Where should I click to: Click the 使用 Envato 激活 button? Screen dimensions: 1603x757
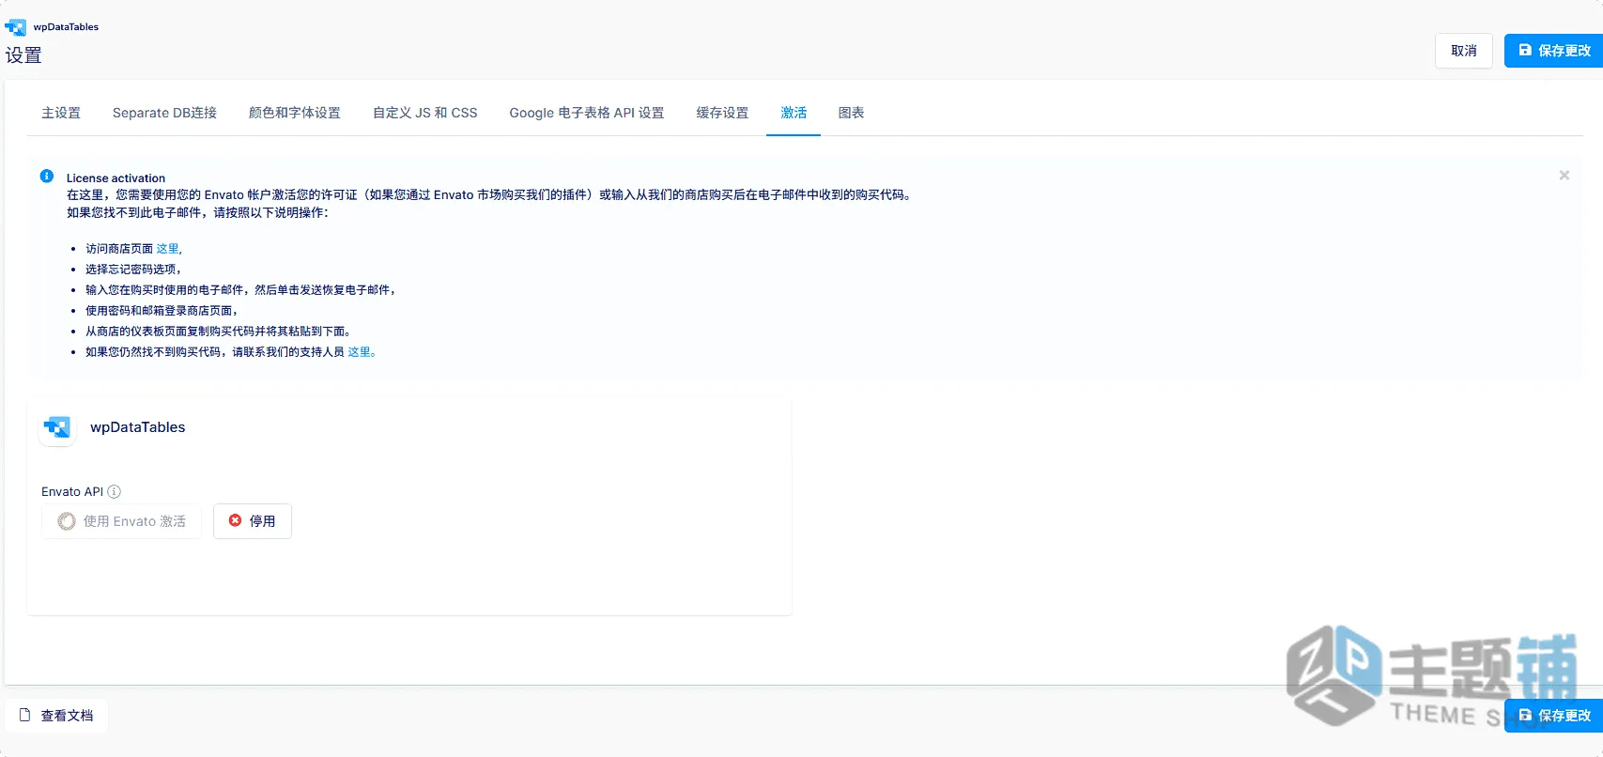point(121,521)
